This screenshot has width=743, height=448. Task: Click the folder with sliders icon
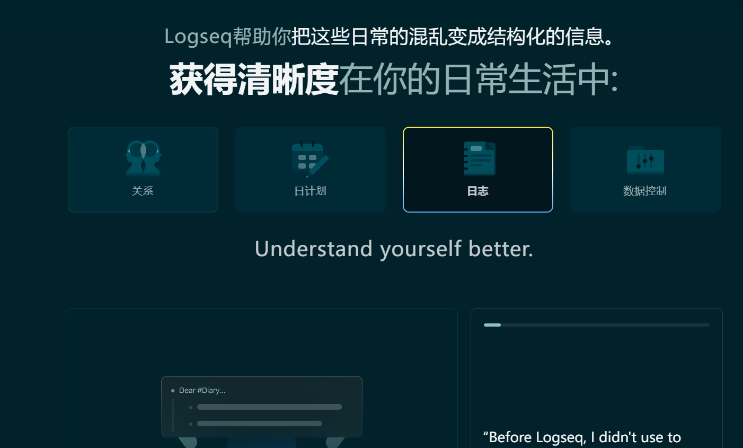(x=645, y=161)
